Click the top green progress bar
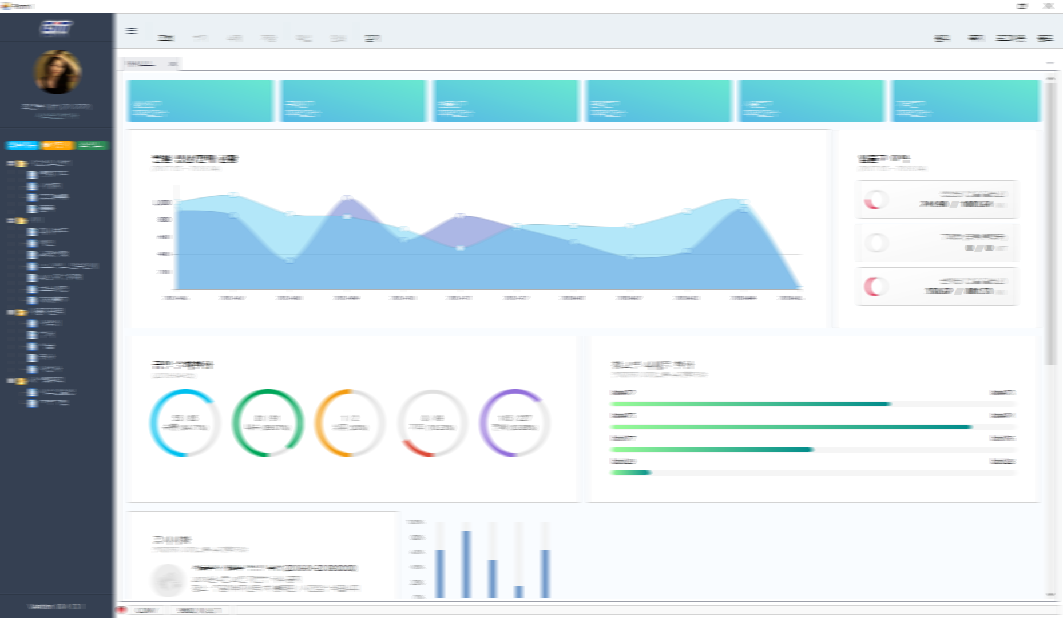Screen dimensions: 1063x618 point(749,404)
